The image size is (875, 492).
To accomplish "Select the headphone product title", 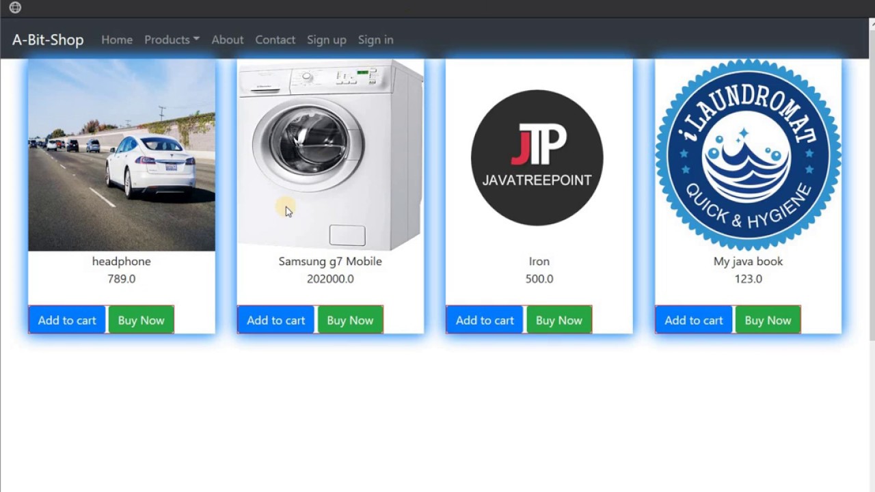I will (122, 261).
